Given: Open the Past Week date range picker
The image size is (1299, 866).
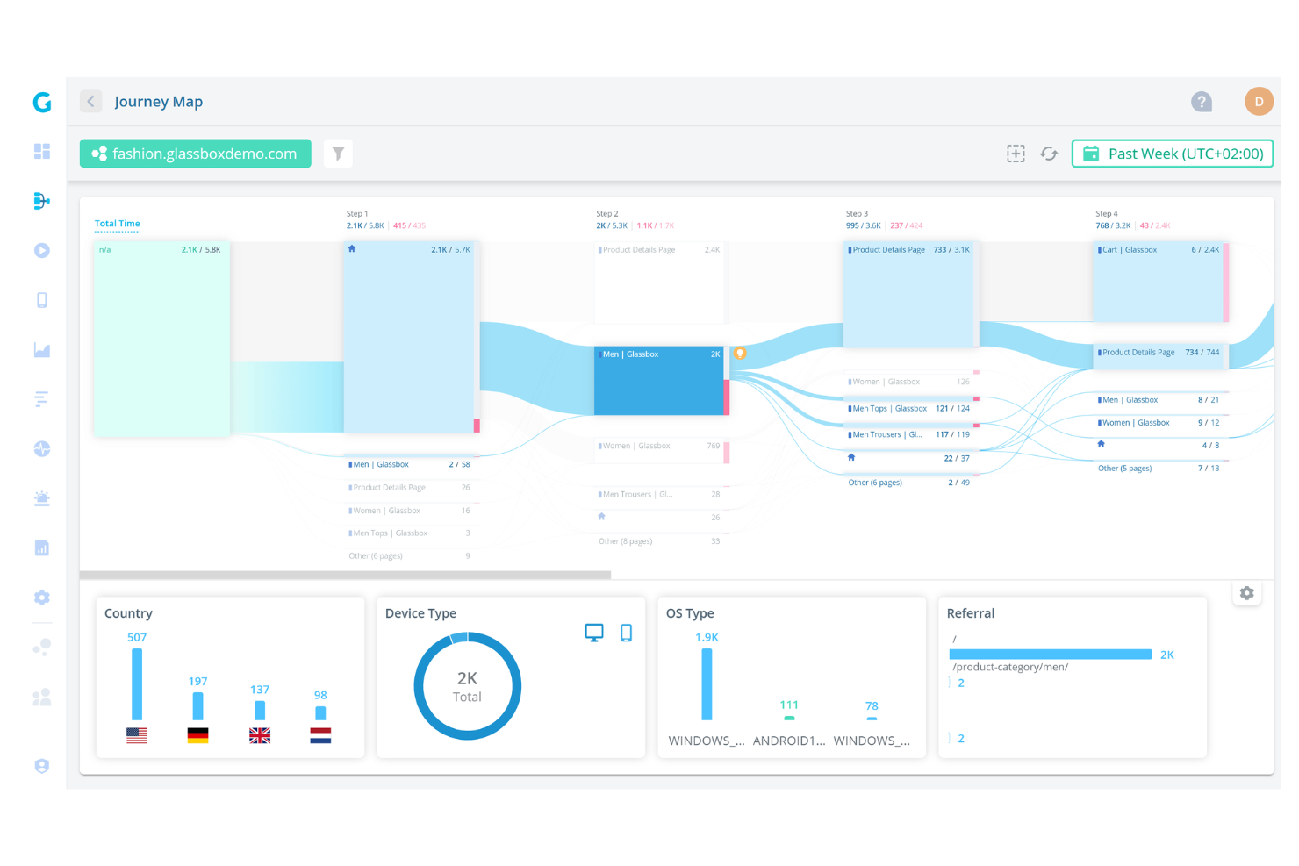Looking at the screenshot, I should tap(1173, 153).
